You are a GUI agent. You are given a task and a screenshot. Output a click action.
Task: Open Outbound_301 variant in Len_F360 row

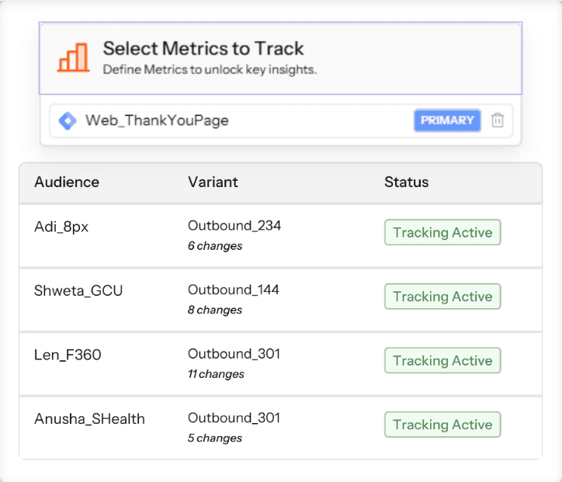(x=234, y=354)
